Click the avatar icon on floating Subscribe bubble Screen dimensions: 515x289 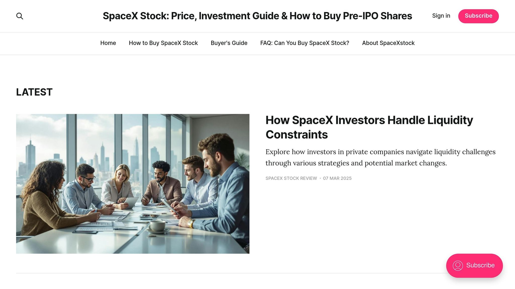click(458, 265)
